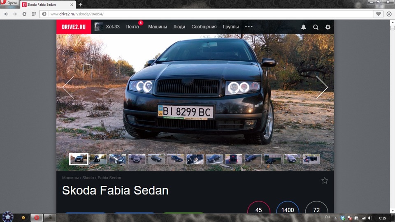The width and height of the screenshot is (395, 222).
Task: Click the Машины breadcrumb link
Action: pos(70,178)
